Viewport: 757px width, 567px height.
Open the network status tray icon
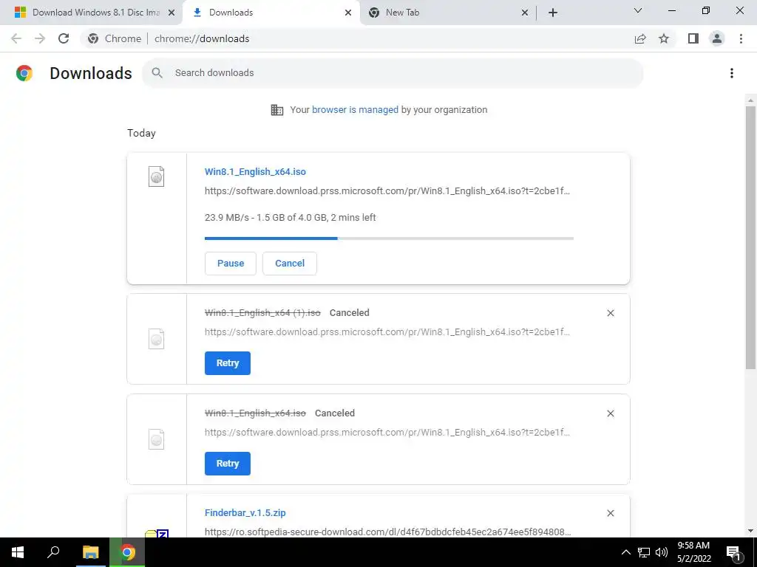point(644,552)
